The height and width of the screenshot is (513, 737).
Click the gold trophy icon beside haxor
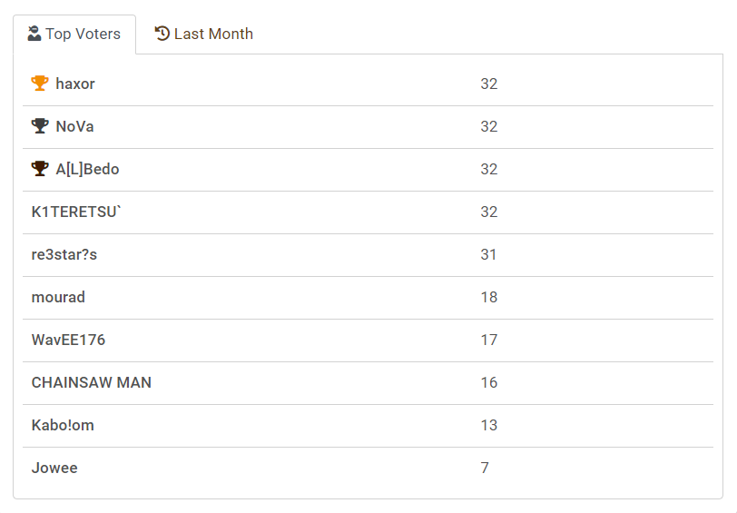click(x=40, y=84)
